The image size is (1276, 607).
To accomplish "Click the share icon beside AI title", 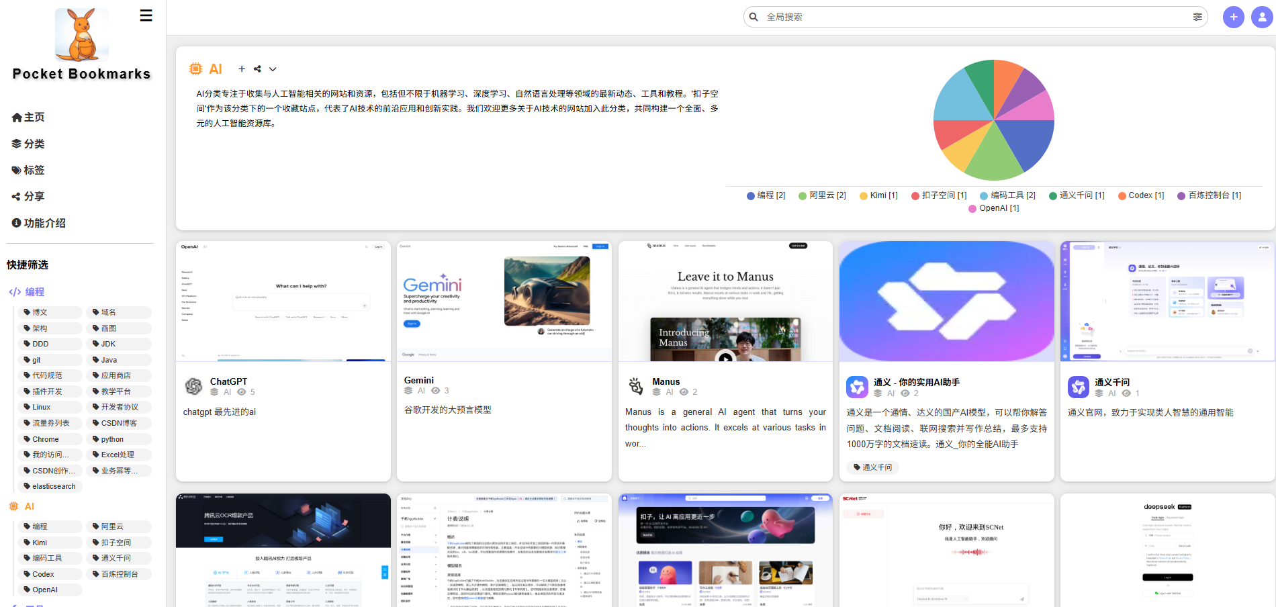I will [257, 69].
